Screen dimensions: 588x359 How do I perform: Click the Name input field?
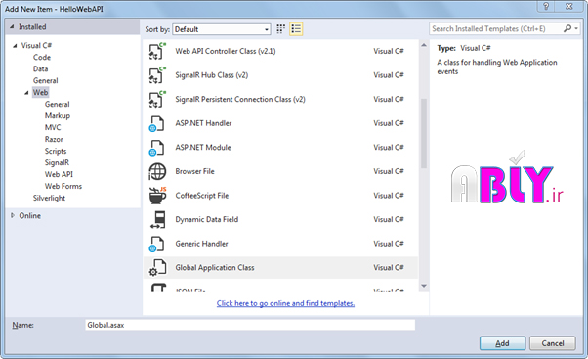click(250, 325)
